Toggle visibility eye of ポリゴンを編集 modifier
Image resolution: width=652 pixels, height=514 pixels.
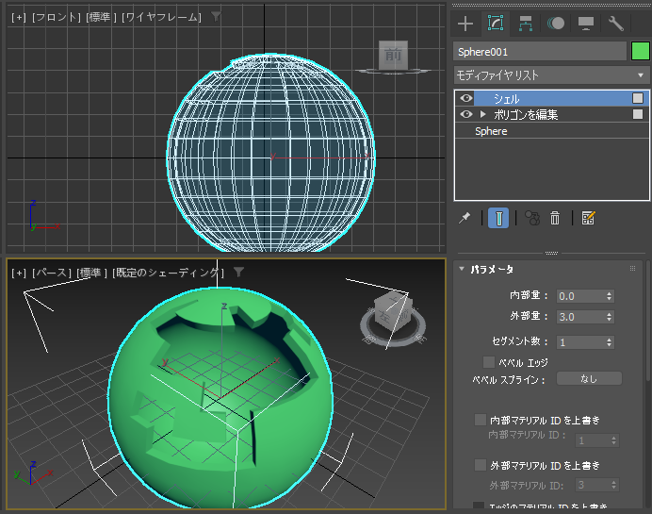click(x=466, y=114)
